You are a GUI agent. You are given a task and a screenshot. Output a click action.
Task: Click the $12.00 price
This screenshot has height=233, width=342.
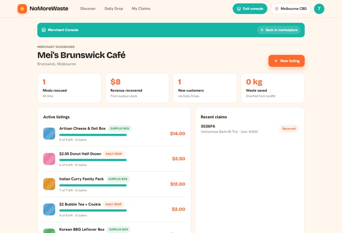point(177,184)
